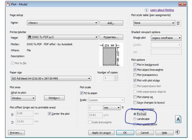This screenshot has width=192, height=140.
Task: Click the scale value input field
Action: (x=95, y=108)
